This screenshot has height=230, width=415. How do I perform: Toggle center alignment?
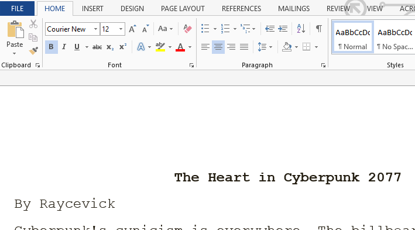click(218, 47)
